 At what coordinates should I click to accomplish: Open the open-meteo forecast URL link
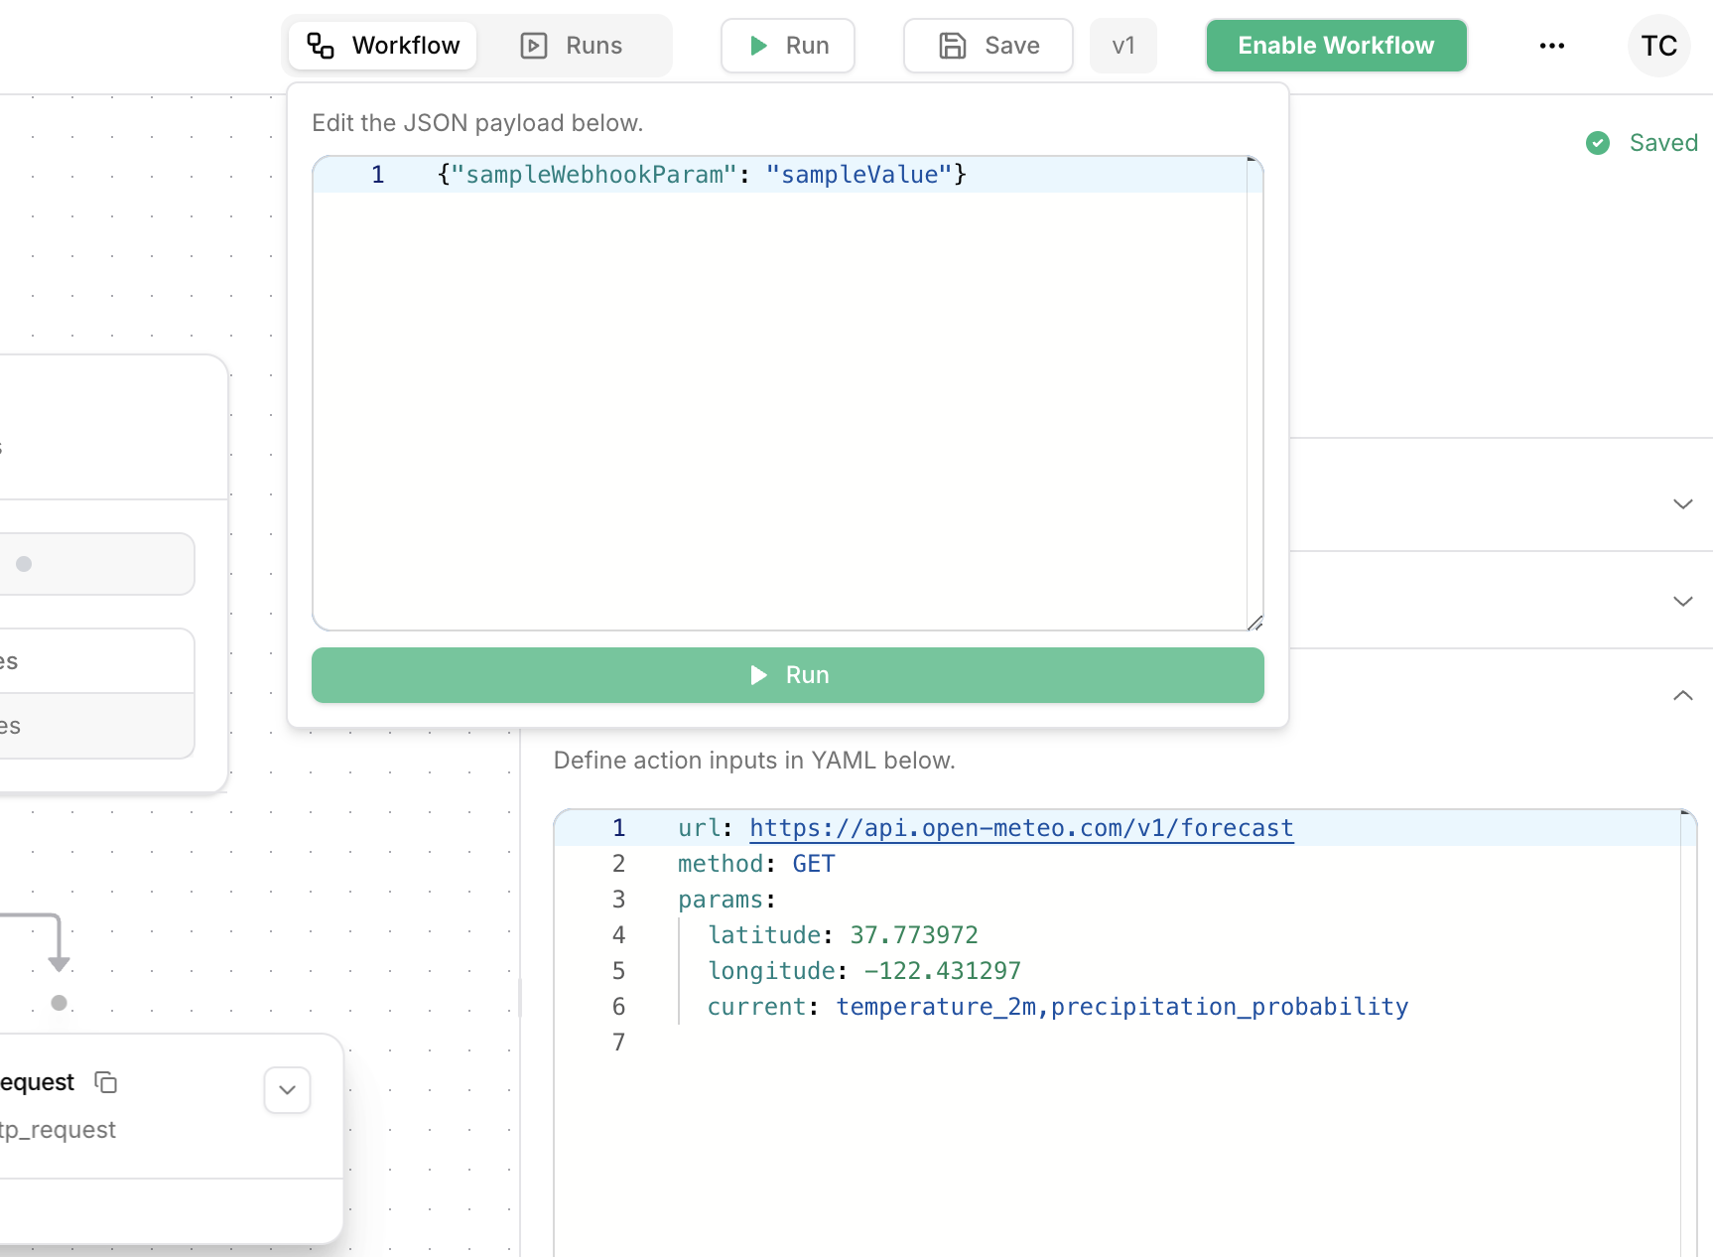point(1021,828)
